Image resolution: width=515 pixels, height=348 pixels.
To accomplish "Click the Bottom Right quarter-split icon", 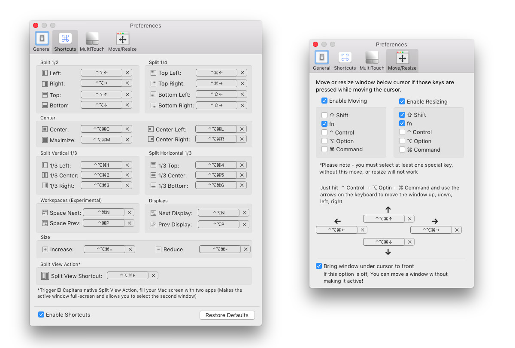I will tap(153, 105).
